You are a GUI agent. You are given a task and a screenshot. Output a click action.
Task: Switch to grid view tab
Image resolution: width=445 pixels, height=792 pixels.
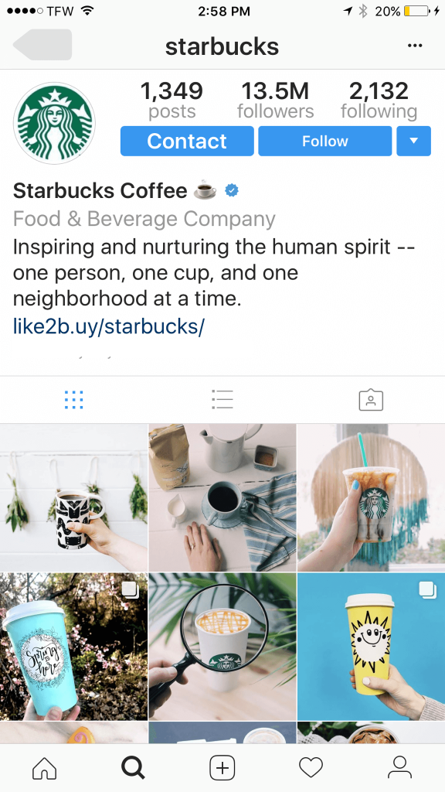(x=73, y=400)
